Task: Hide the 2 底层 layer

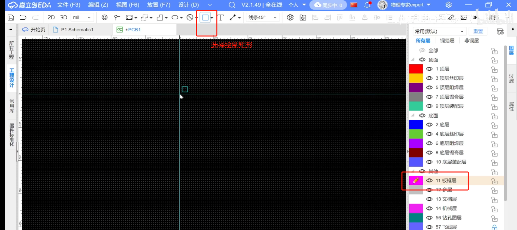Action: tap(430, 125)
